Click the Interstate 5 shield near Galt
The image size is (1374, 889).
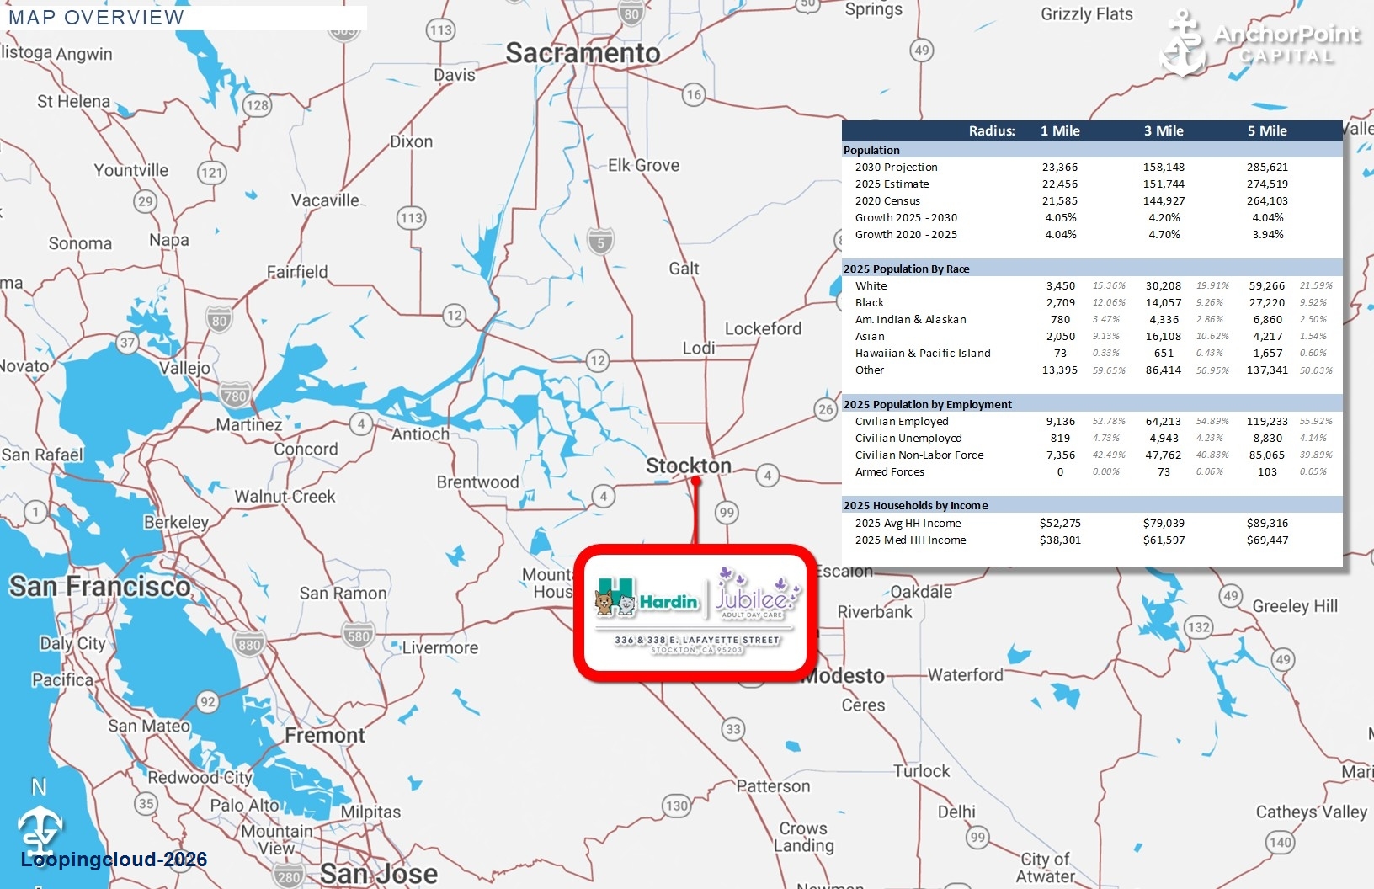[x=600, y=240]
